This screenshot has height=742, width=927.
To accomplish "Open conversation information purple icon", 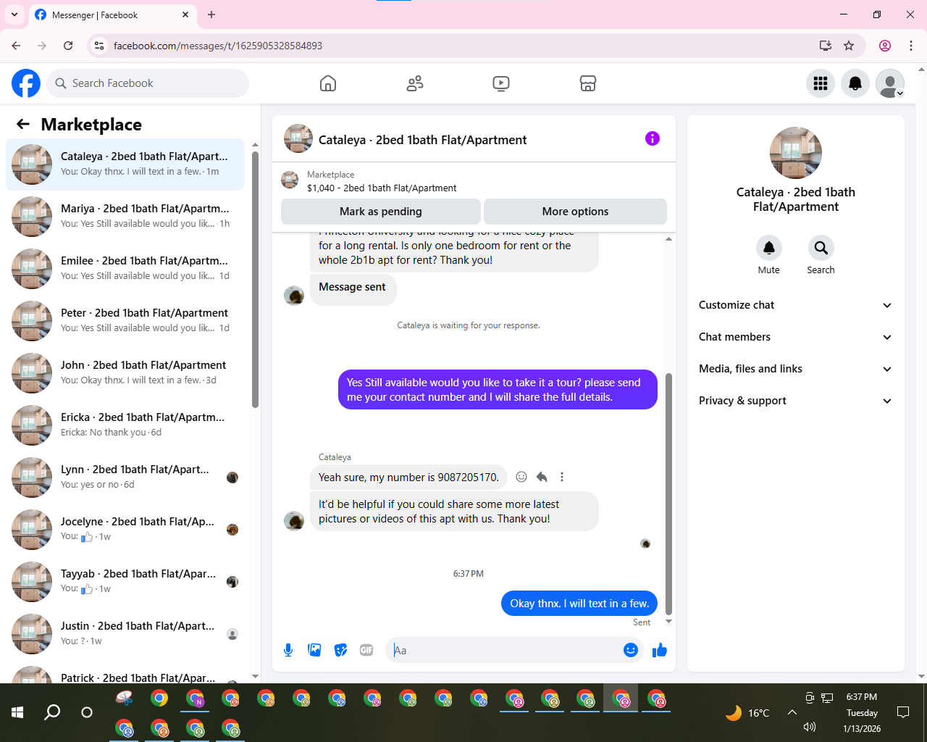I will 653,138.
